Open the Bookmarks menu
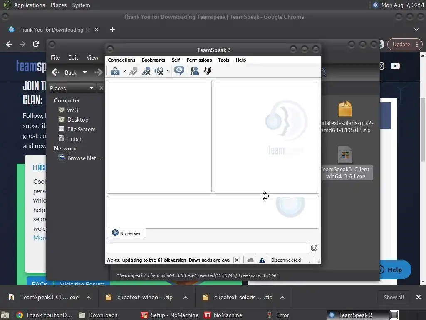The width and height of the screenshot is (426, 320). pos(153,60)
